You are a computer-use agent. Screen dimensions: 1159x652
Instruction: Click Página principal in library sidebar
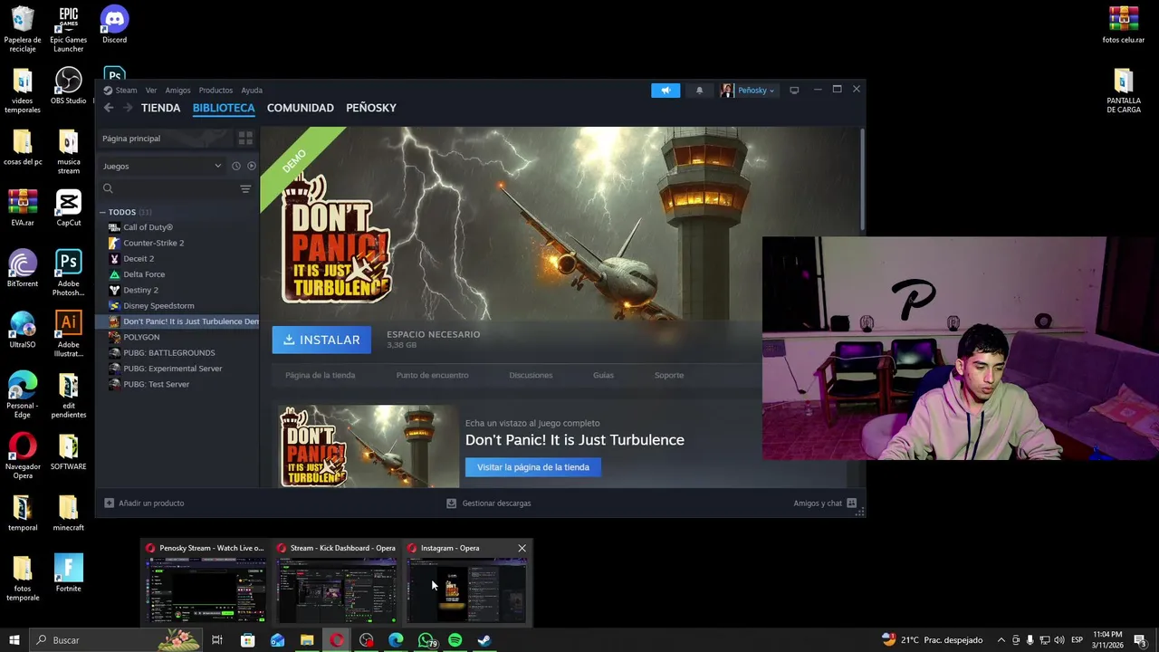pos(166,139)
